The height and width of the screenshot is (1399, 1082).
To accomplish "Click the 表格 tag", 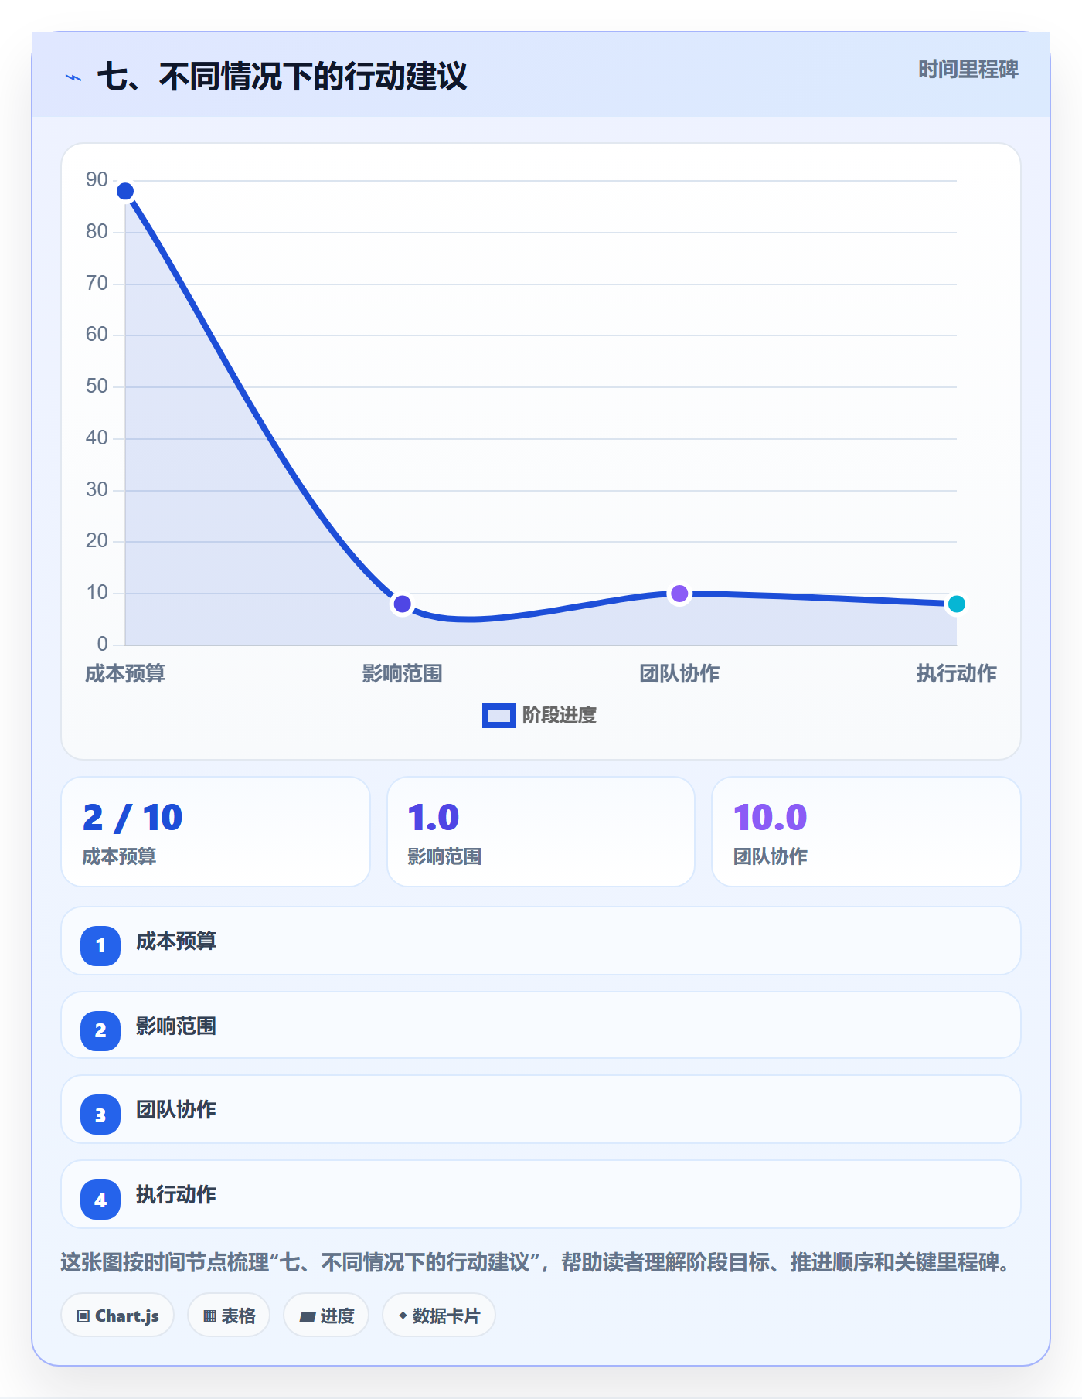I will coord(229,1316).
